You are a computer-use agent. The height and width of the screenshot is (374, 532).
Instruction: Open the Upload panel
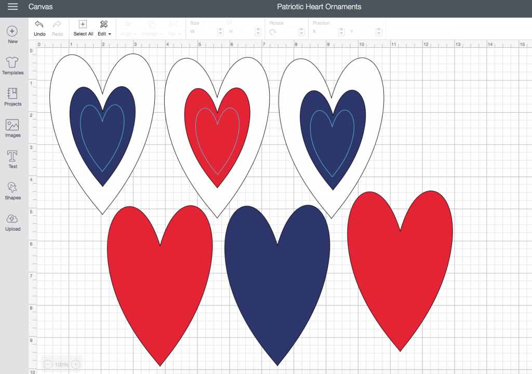[12, 222]
